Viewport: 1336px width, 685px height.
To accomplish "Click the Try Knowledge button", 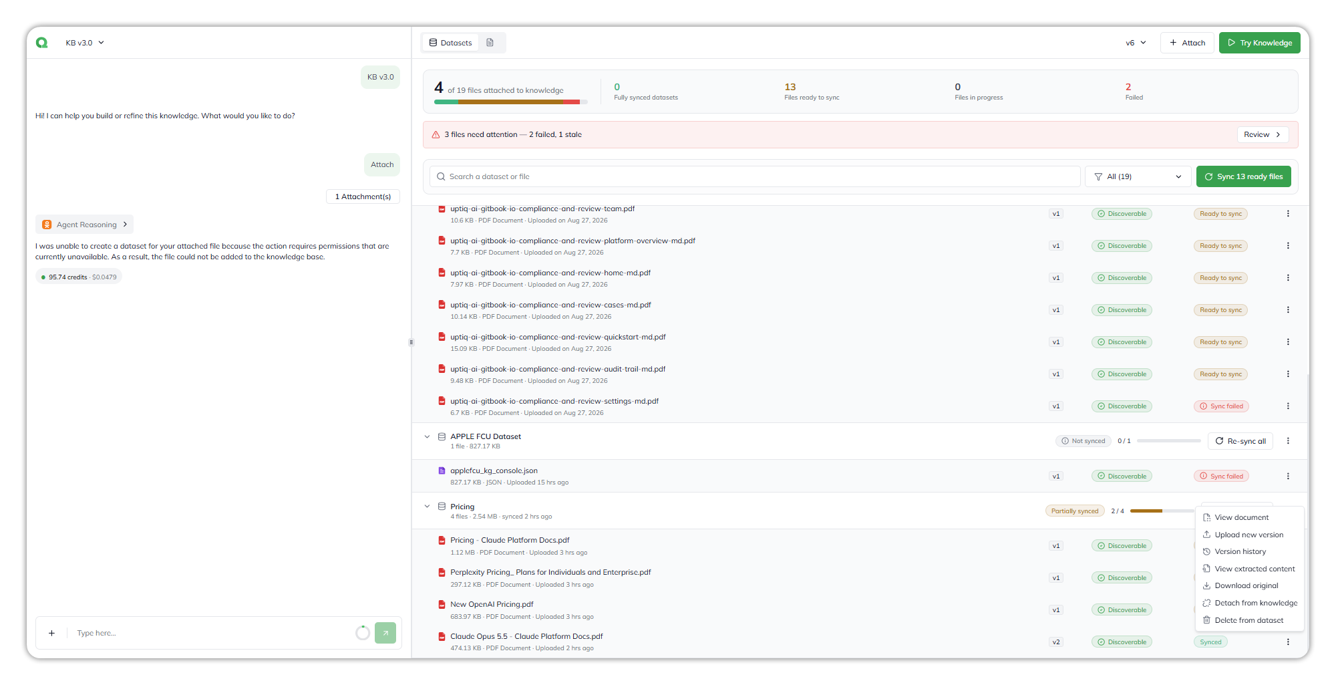I will tap(1259, 43).
